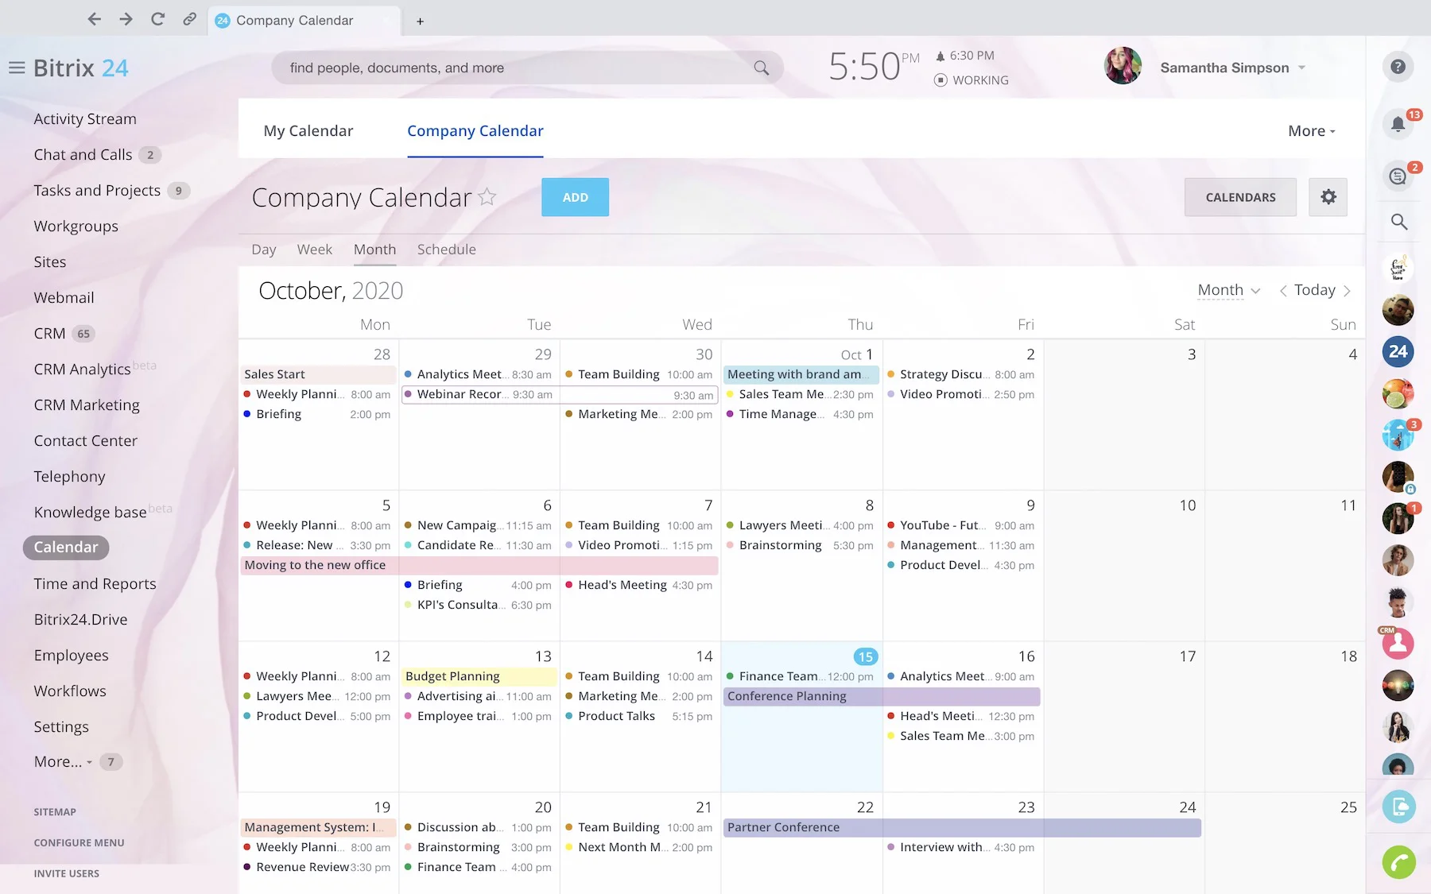1431x894 pixels.
Task: Open calendar settings gear icon
Action: point(1328,197)
